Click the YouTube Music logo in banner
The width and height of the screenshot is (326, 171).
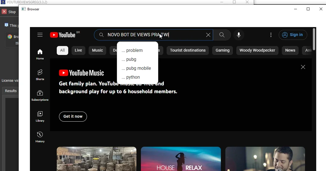(81, 73)
